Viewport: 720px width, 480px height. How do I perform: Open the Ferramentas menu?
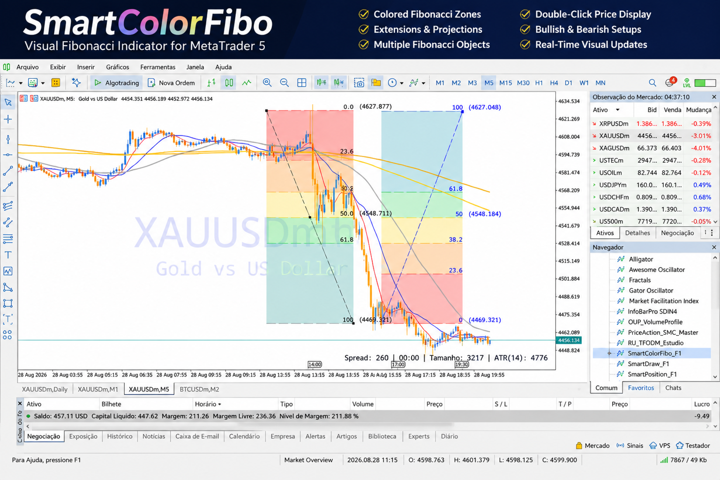(x=158, y=67)
